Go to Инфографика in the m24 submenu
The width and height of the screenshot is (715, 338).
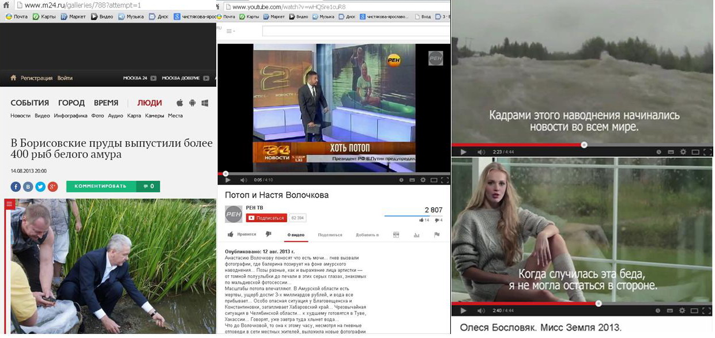click(x=70, y=116)
